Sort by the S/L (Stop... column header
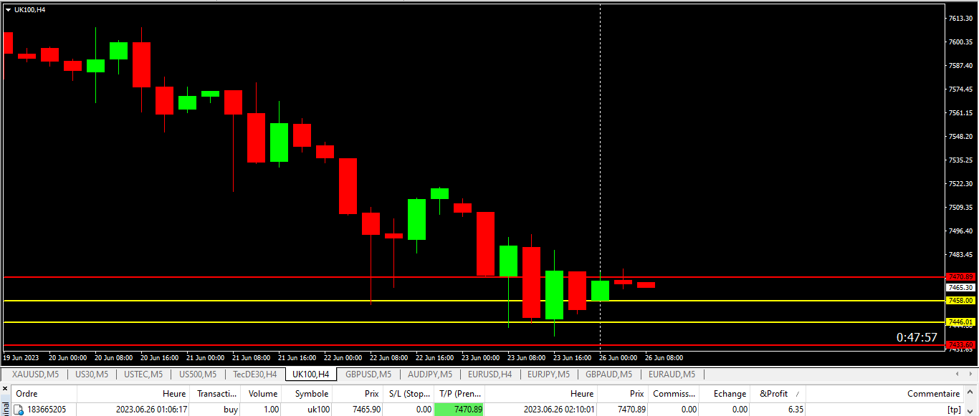 tap(409, 394)
